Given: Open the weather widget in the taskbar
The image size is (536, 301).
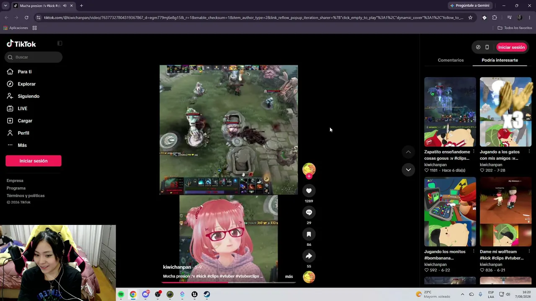Looking at the screenshot, I should coord(433,294).
